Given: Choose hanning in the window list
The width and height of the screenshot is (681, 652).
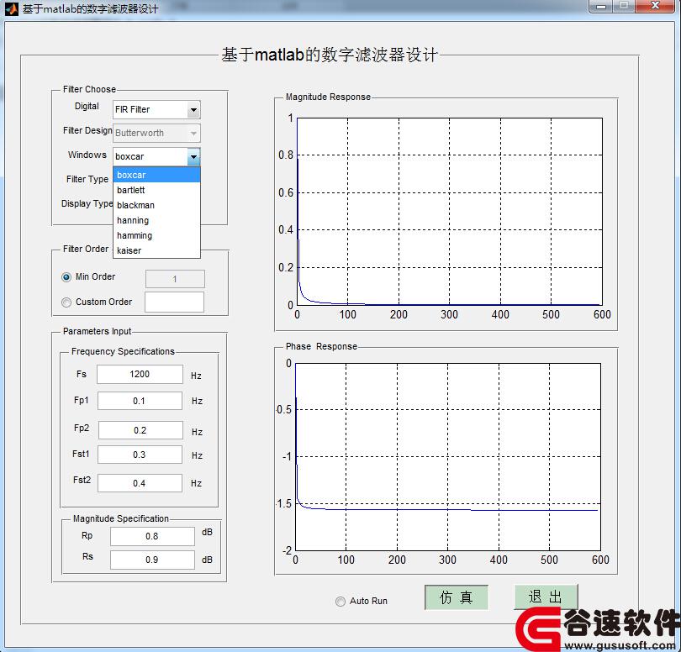Looking at the screenshot, I should (x=156, y=220).
